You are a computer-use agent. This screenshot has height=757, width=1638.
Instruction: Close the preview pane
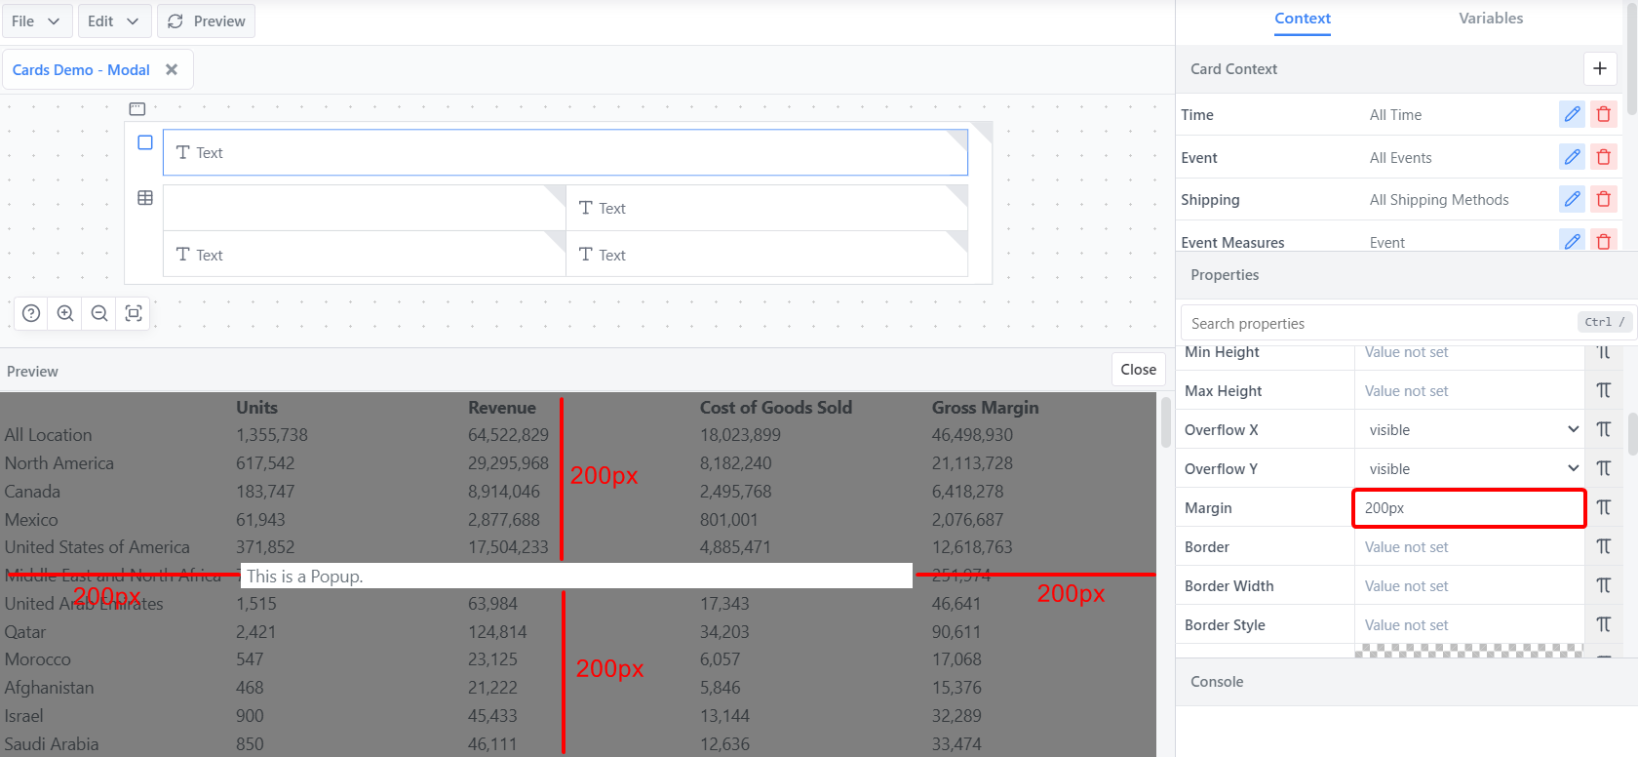click(x=1138, y=370)
